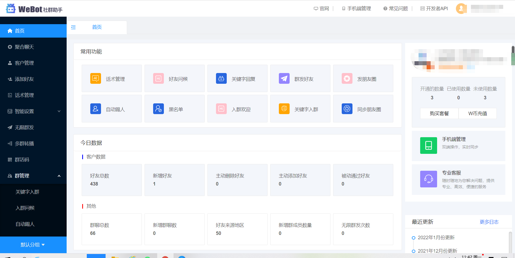The width and height of the screenshot is (515, 258).
Task: Open 关键字回复 blue robot icon
Action: pos(221,78)
